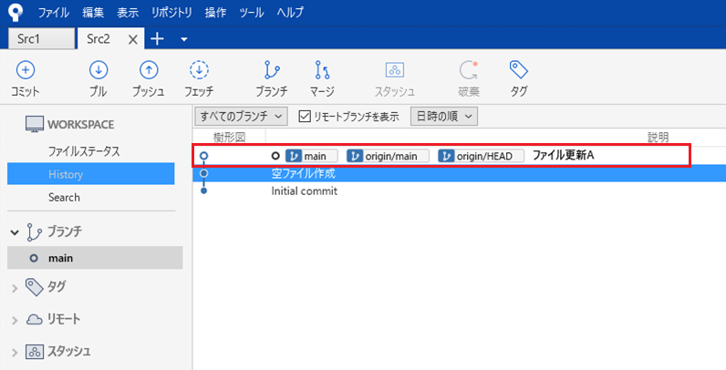Click the マージ (Merge) toolbar icon
Screen dimensions: 726x370
point(322,70)
